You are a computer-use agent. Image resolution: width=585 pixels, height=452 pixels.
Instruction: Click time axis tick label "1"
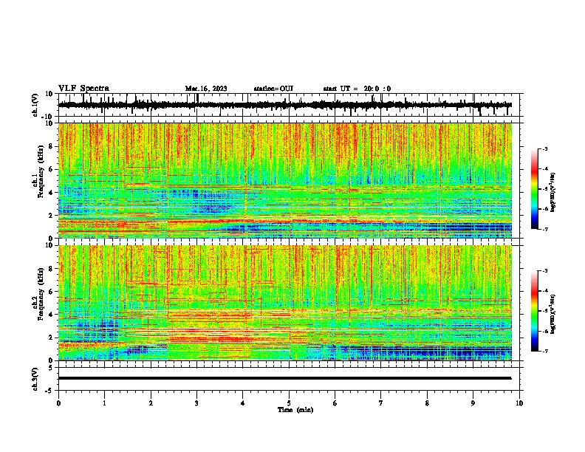[x=104, y=403]
